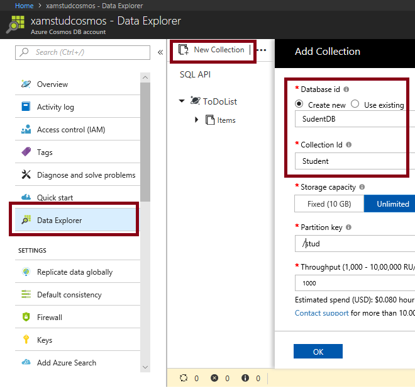Image resolution: width=415 pixels, height=390 pixels.
Task: Click the Firewall shield icon
Action: pos(26,318)
